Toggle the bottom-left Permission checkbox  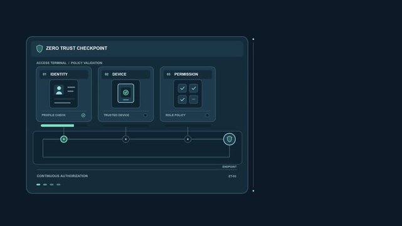(182, 99)
